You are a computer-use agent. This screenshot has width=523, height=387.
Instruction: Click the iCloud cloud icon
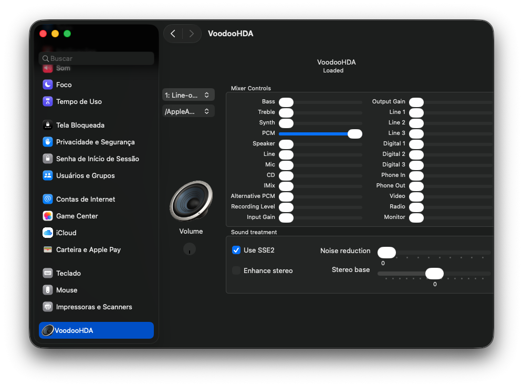(x=48, y=233)
